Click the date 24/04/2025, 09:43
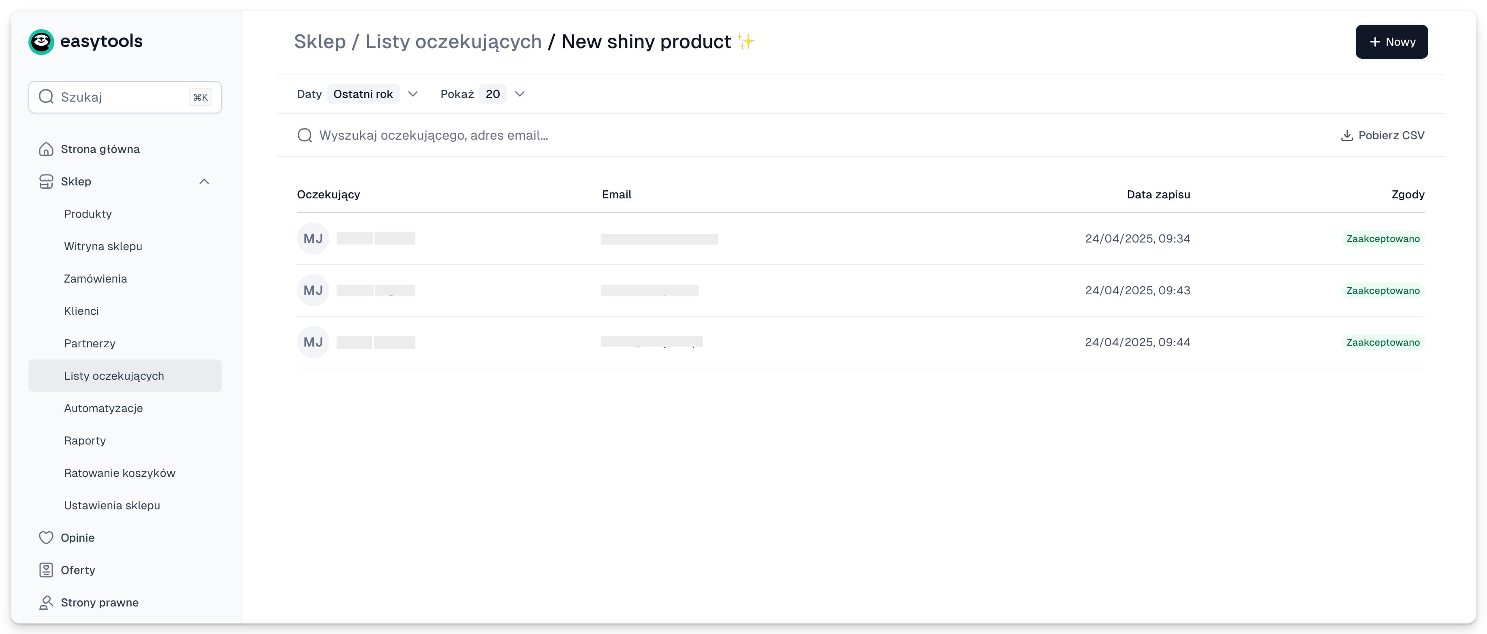The width and height of the screenshot is (1487, 634). tap(1137, 291)
